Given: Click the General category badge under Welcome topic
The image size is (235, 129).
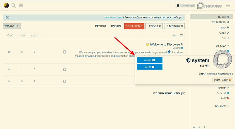Looking at the screenshot, I should pos(177,48).
